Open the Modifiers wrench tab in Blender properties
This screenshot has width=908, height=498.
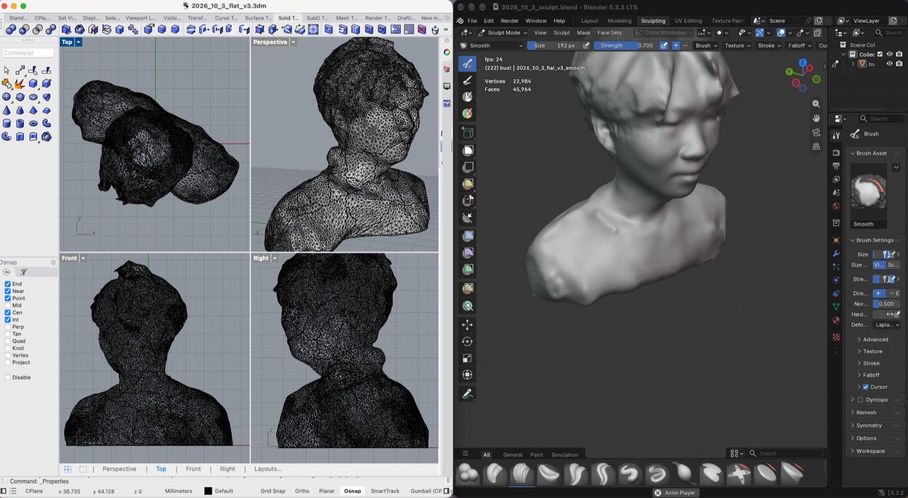pos(836,254)
